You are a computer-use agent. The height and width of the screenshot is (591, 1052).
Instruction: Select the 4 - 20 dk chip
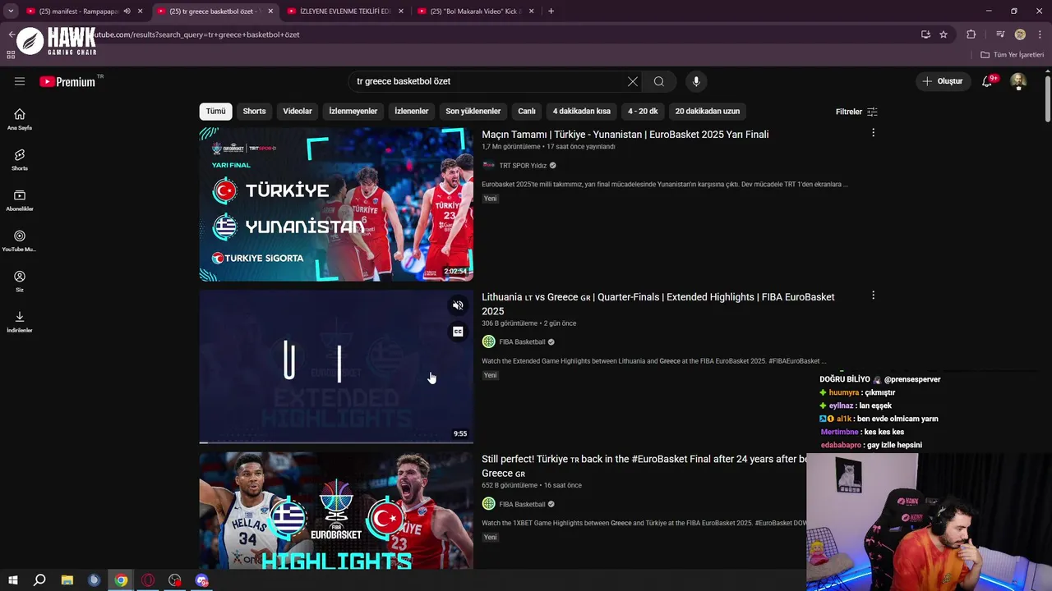tap(643, 112)
